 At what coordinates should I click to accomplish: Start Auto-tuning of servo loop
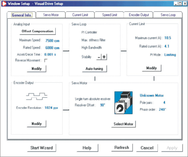pos(94,69)
